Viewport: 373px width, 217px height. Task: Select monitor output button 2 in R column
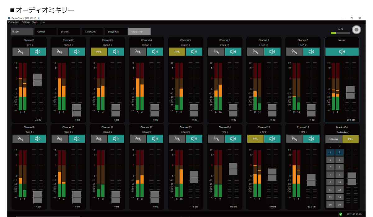(339, 152)
